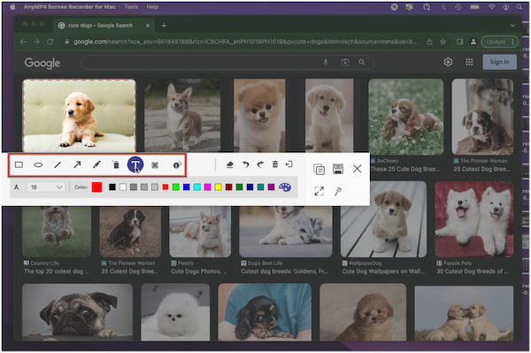Pick the black color swatch
The height and width of the screenshot is (353, 531).
[112, 188]
